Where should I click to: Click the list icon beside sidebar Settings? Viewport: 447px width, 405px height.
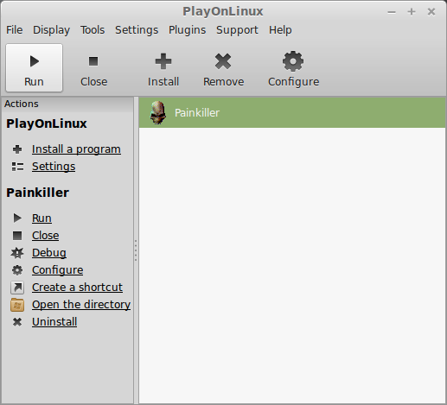17,167
